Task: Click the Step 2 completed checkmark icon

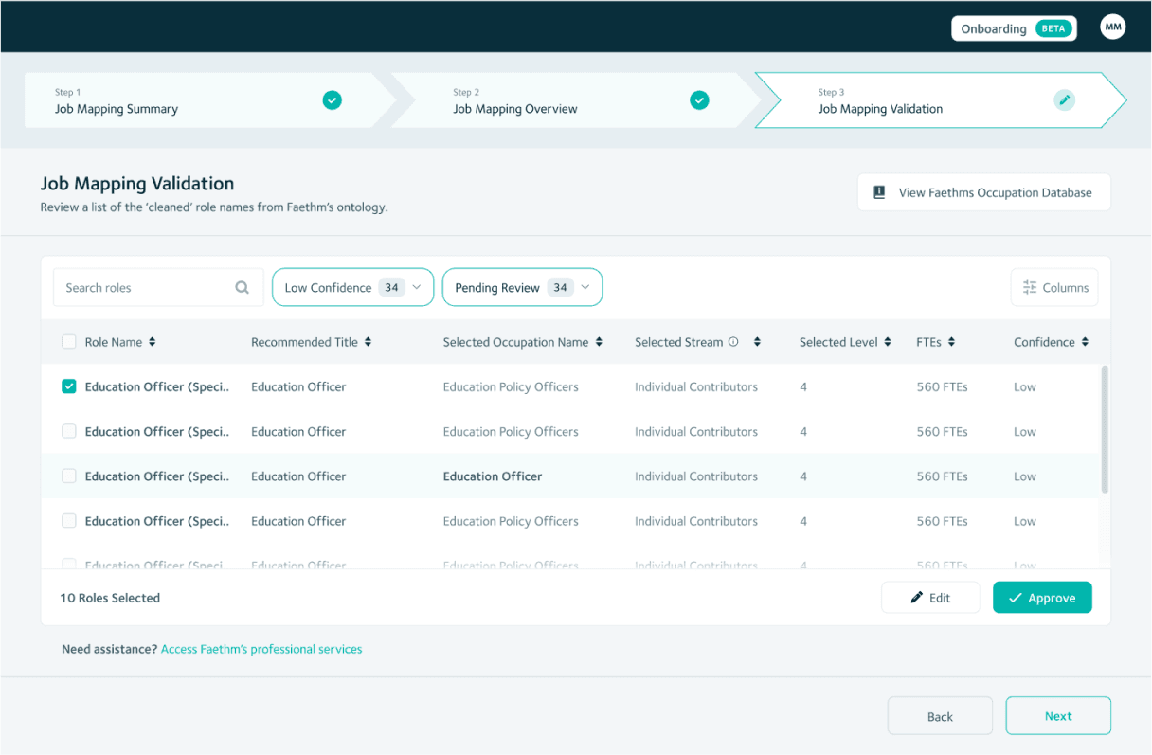Action: [x=699, y=99]
